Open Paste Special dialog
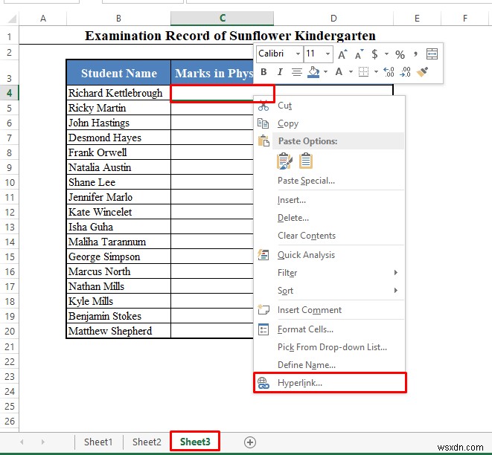492x455 pixels. (x=330, y=181)
